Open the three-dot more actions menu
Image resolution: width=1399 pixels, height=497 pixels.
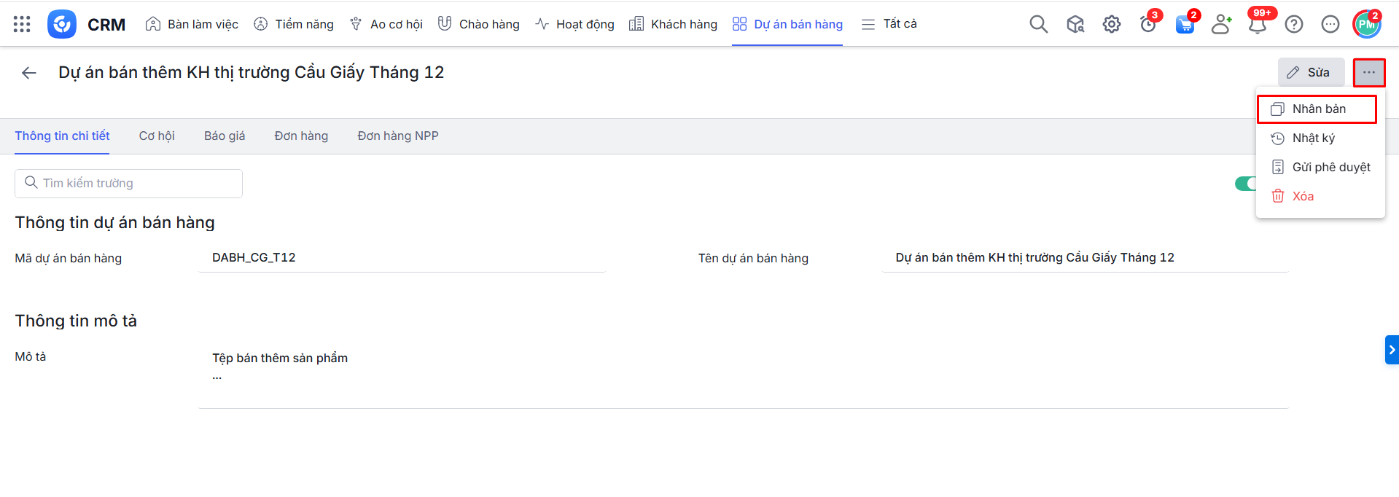tap(1368, 73)
